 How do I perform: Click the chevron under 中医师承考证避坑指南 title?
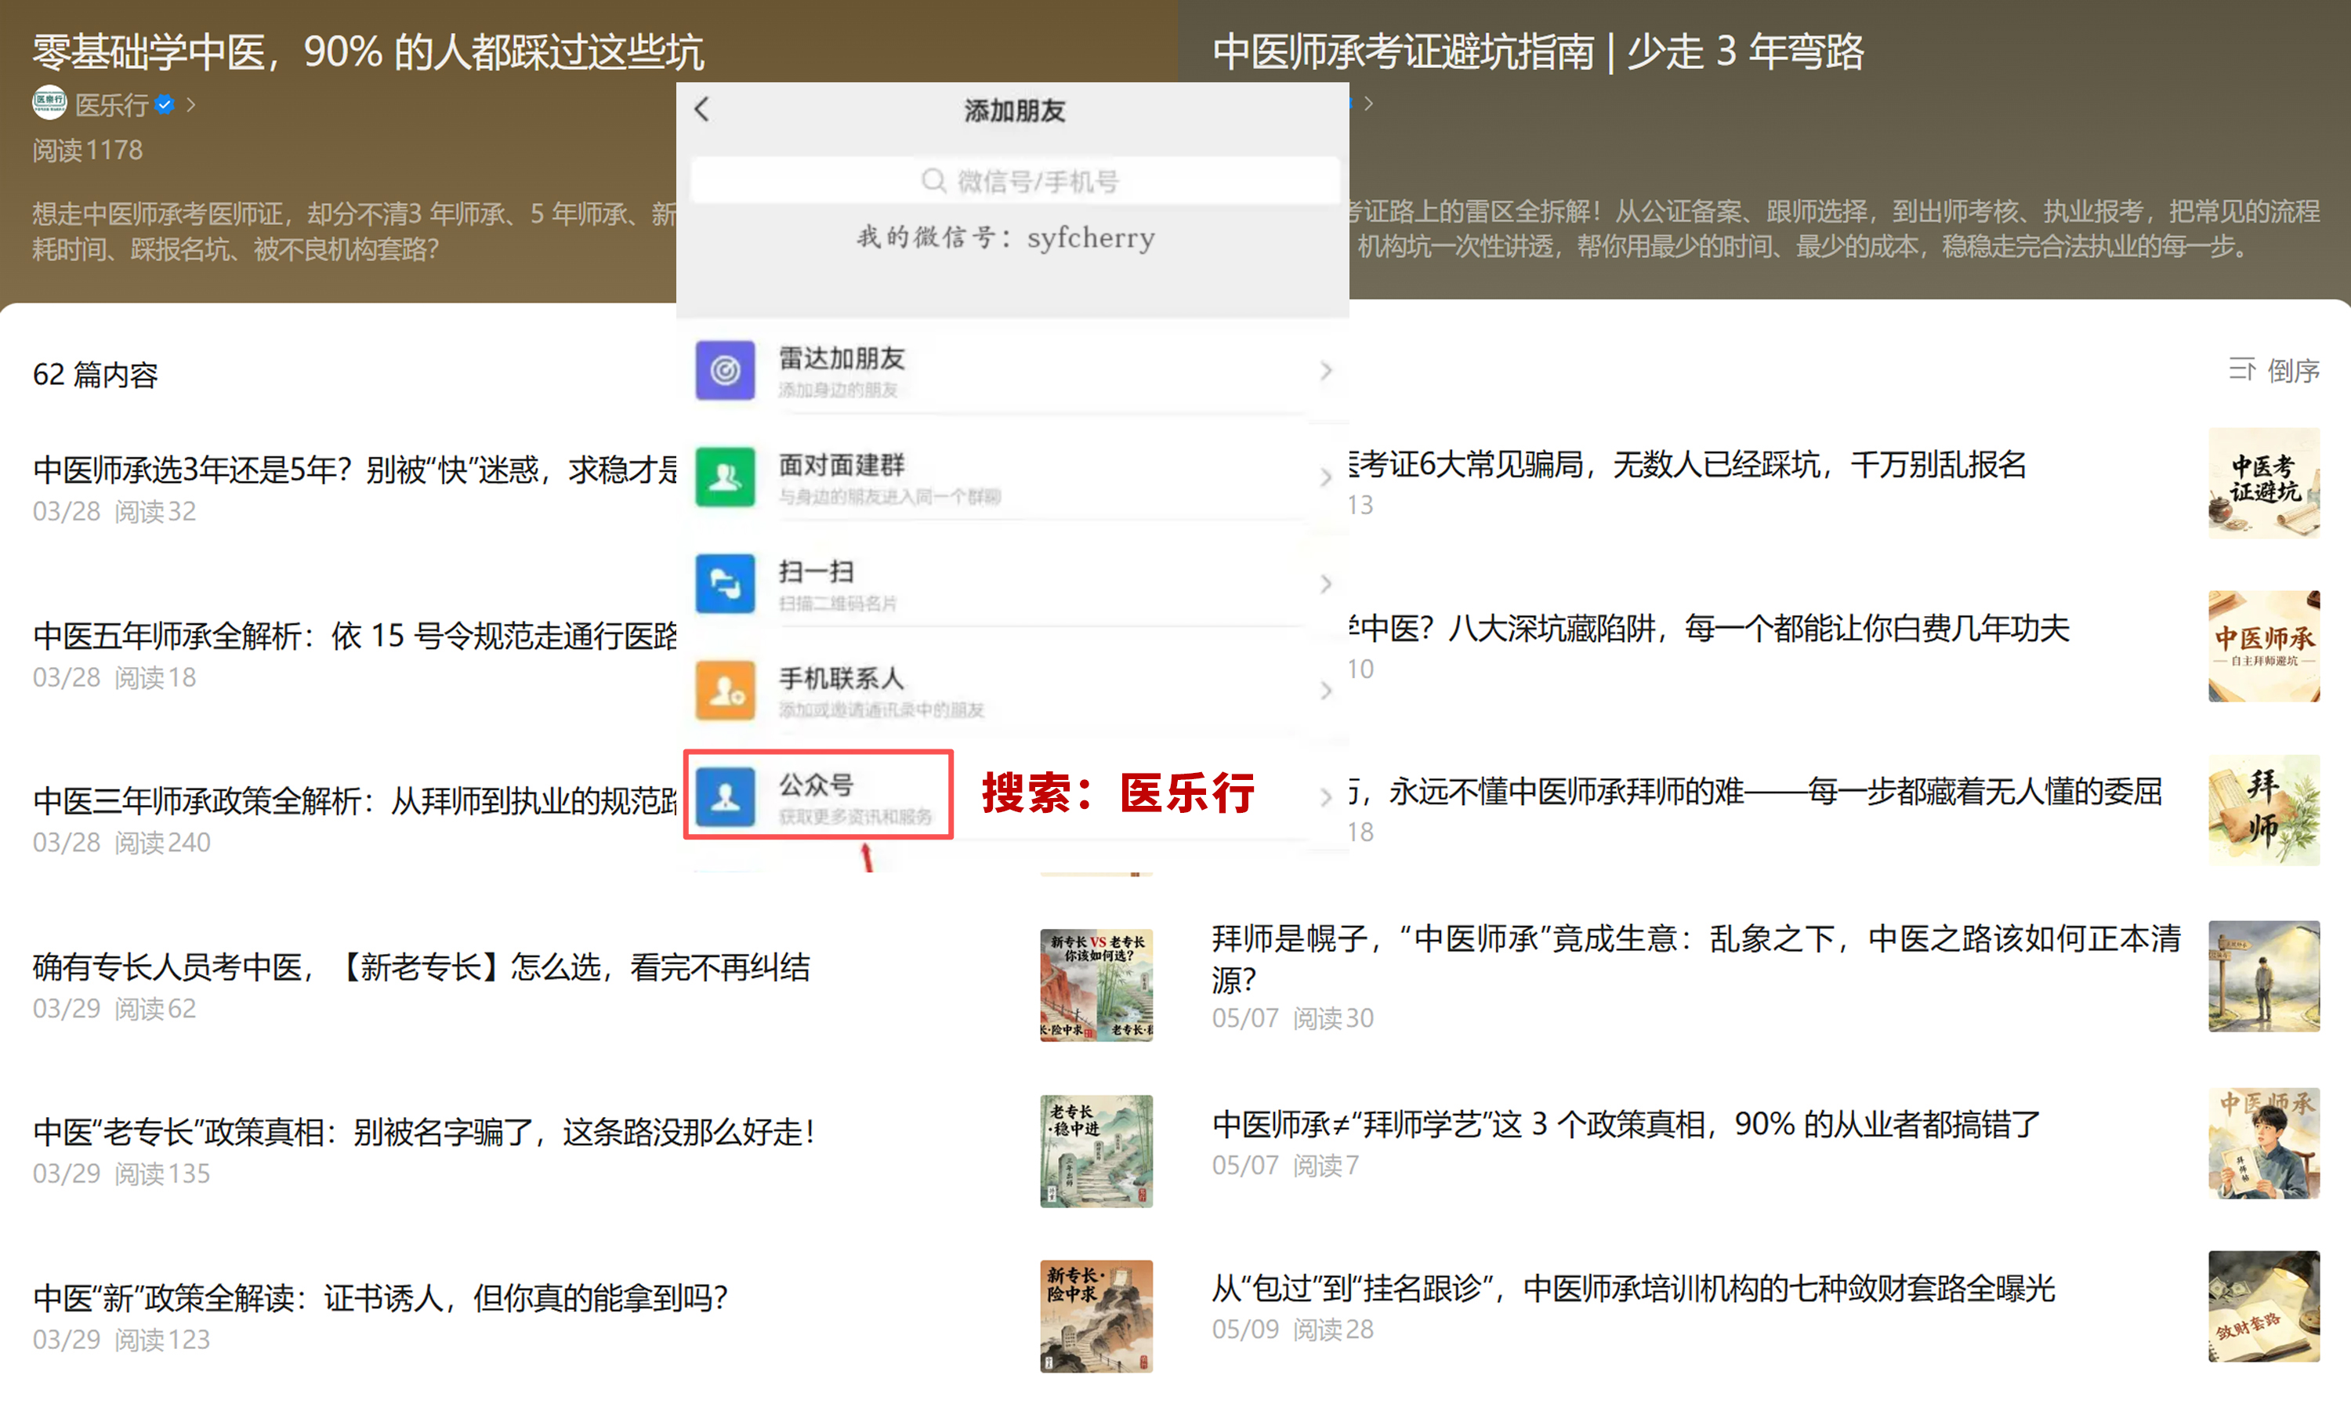1368,103
